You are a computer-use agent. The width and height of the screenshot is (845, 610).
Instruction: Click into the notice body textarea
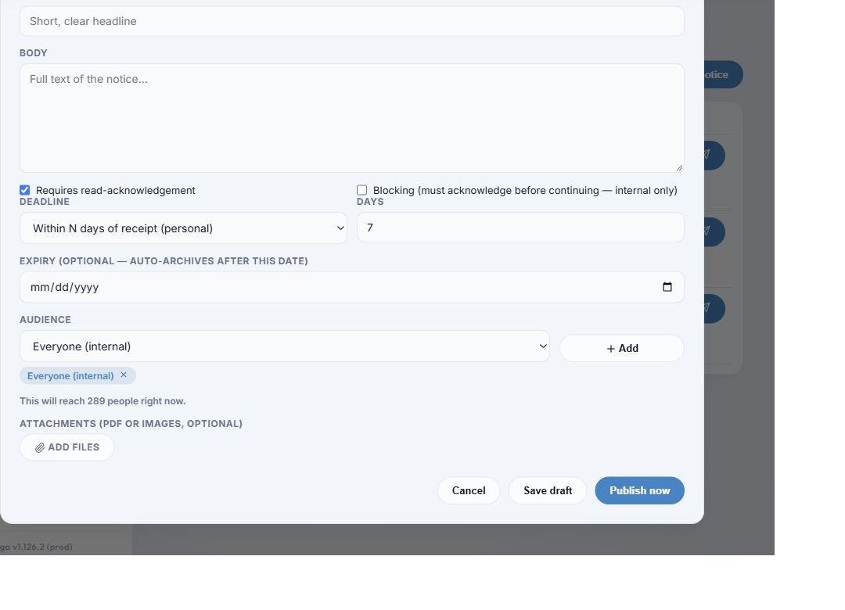pos(352,118)
